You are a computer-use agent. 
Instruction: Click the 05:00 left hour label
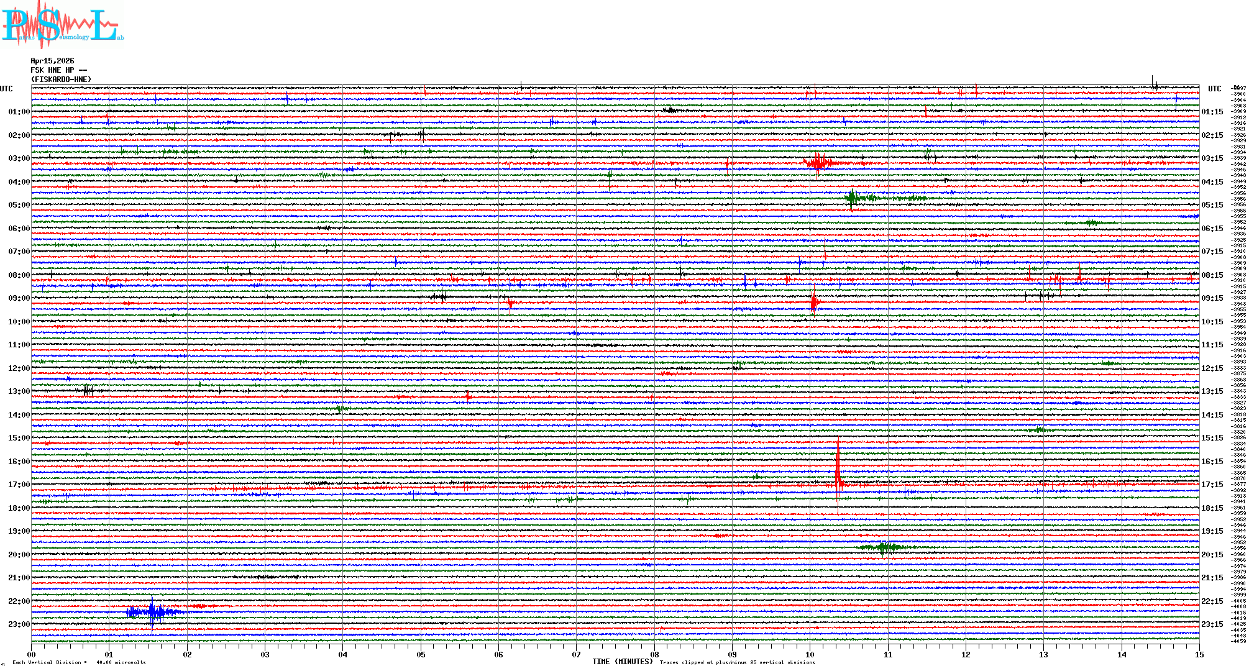coord(19,205)
